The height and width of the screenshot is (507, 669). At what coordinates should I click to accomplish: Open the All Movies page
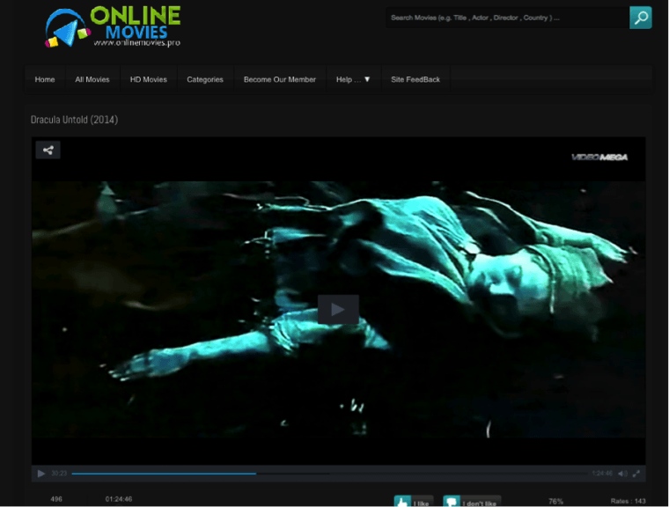(x=92, y=79)
